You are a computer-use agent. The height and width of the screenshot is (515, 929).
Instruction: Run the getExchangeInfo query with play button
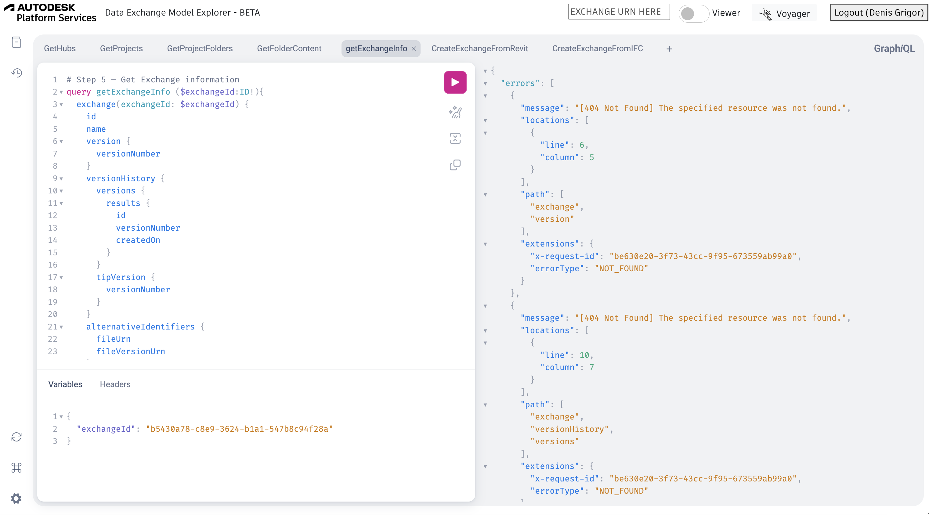pyautogui.click(x=455, y=82)
